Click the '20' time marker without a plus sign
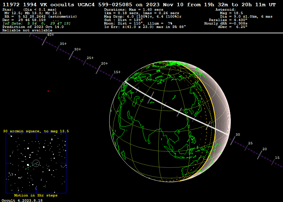The width and height of the screenshot is (283, 202). [x=265, y=149]
